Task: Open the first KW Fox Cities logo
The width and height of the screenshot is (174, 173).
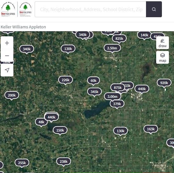Action: [x=8, y=9]
